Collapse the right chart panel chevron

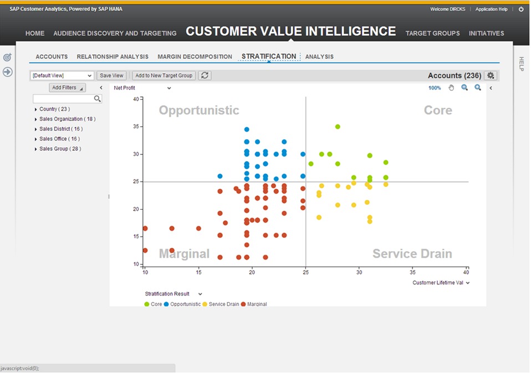(x=491, y=88)
